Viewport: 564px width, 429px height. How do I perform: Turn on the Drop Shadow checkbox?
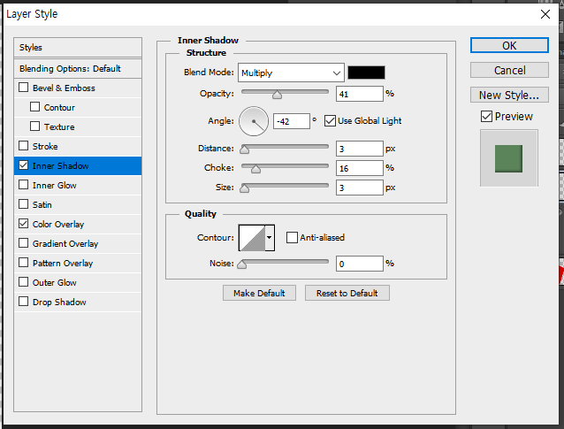(x=23, y=302)
